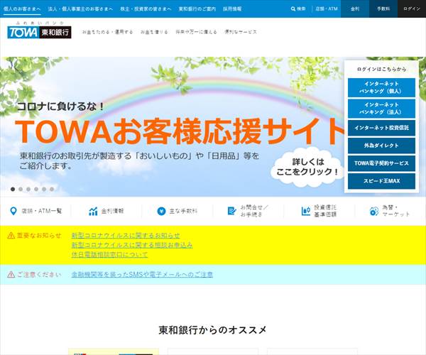Expand 将来や万一に備える menu

coord(196,32)
